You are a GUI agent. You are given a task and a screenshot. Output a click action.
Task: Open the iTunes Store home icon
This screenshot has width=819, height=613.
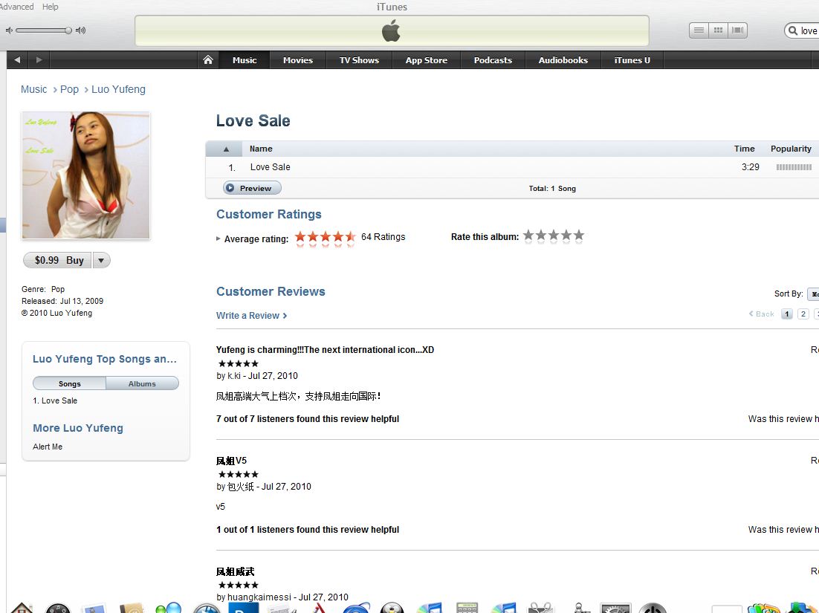[208, 60]
